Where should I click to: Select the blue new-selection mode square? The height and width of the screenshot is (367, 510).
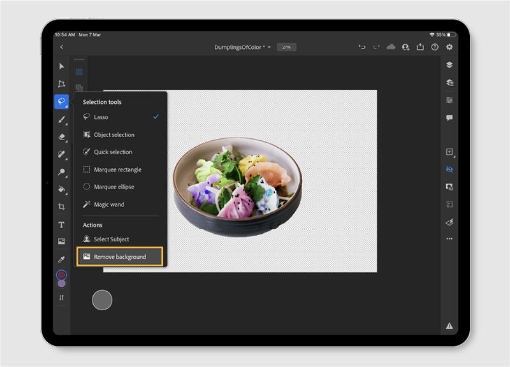79,72
